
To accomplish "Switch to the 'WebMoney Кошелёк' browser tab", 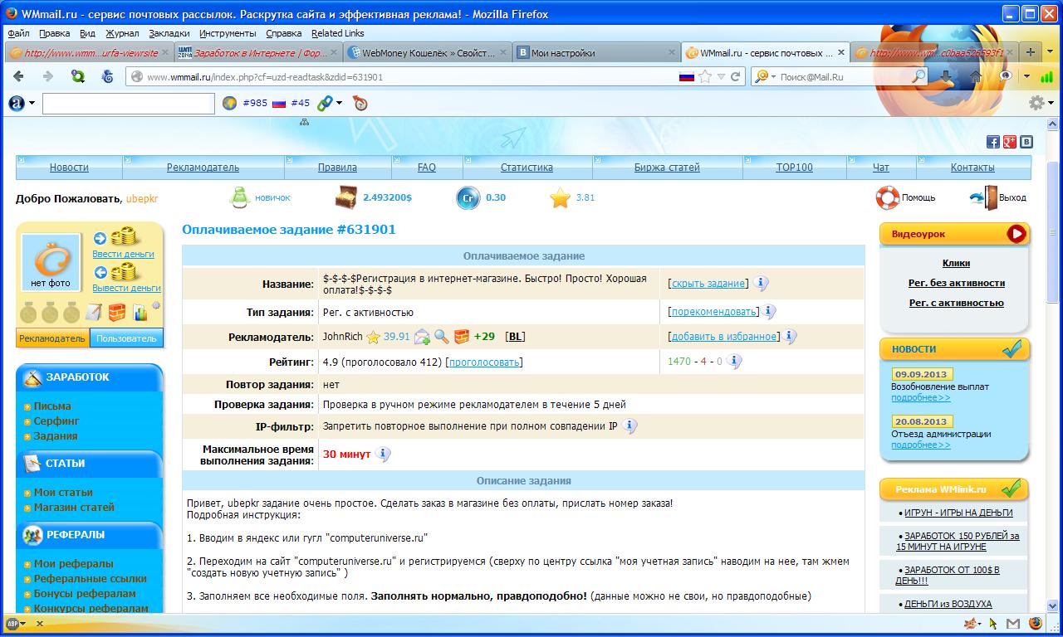I will pos(427,52).
